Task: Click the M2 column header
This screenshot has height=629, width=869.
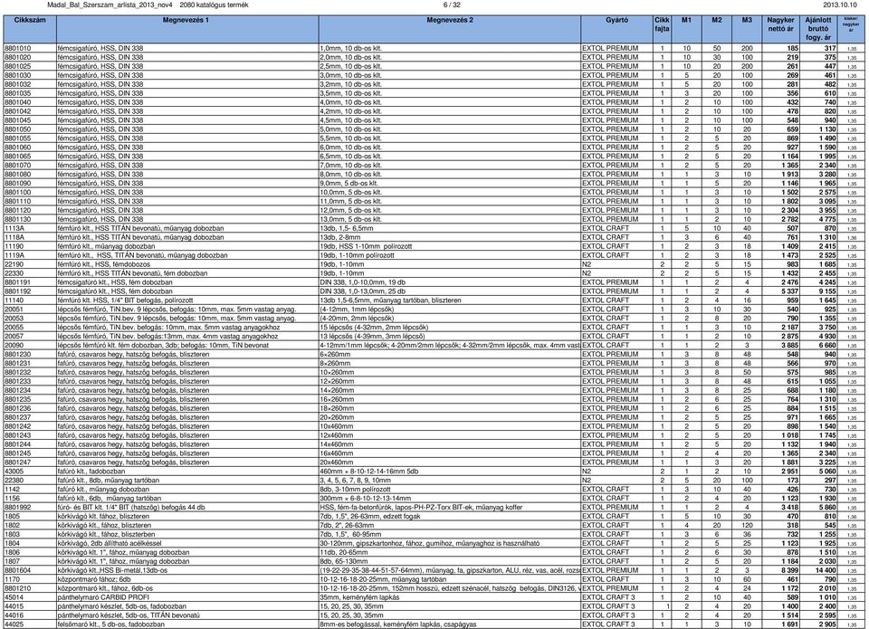Action: pos(717,29)
